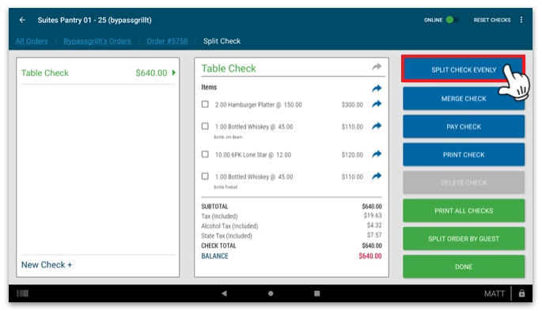Click the 10.00 6PK Lone Star @ 12.00 text

[253, 155]
